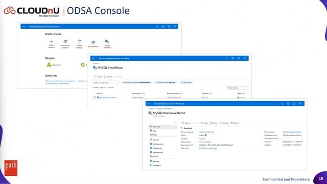Select Backups in the side menu
The width and height of the screenshot is (327, 184).
(156, 162)
